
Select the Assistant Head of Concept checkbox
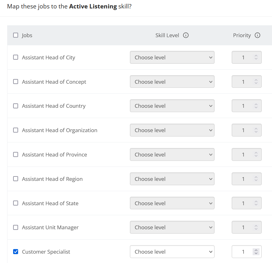coord(16,82)
